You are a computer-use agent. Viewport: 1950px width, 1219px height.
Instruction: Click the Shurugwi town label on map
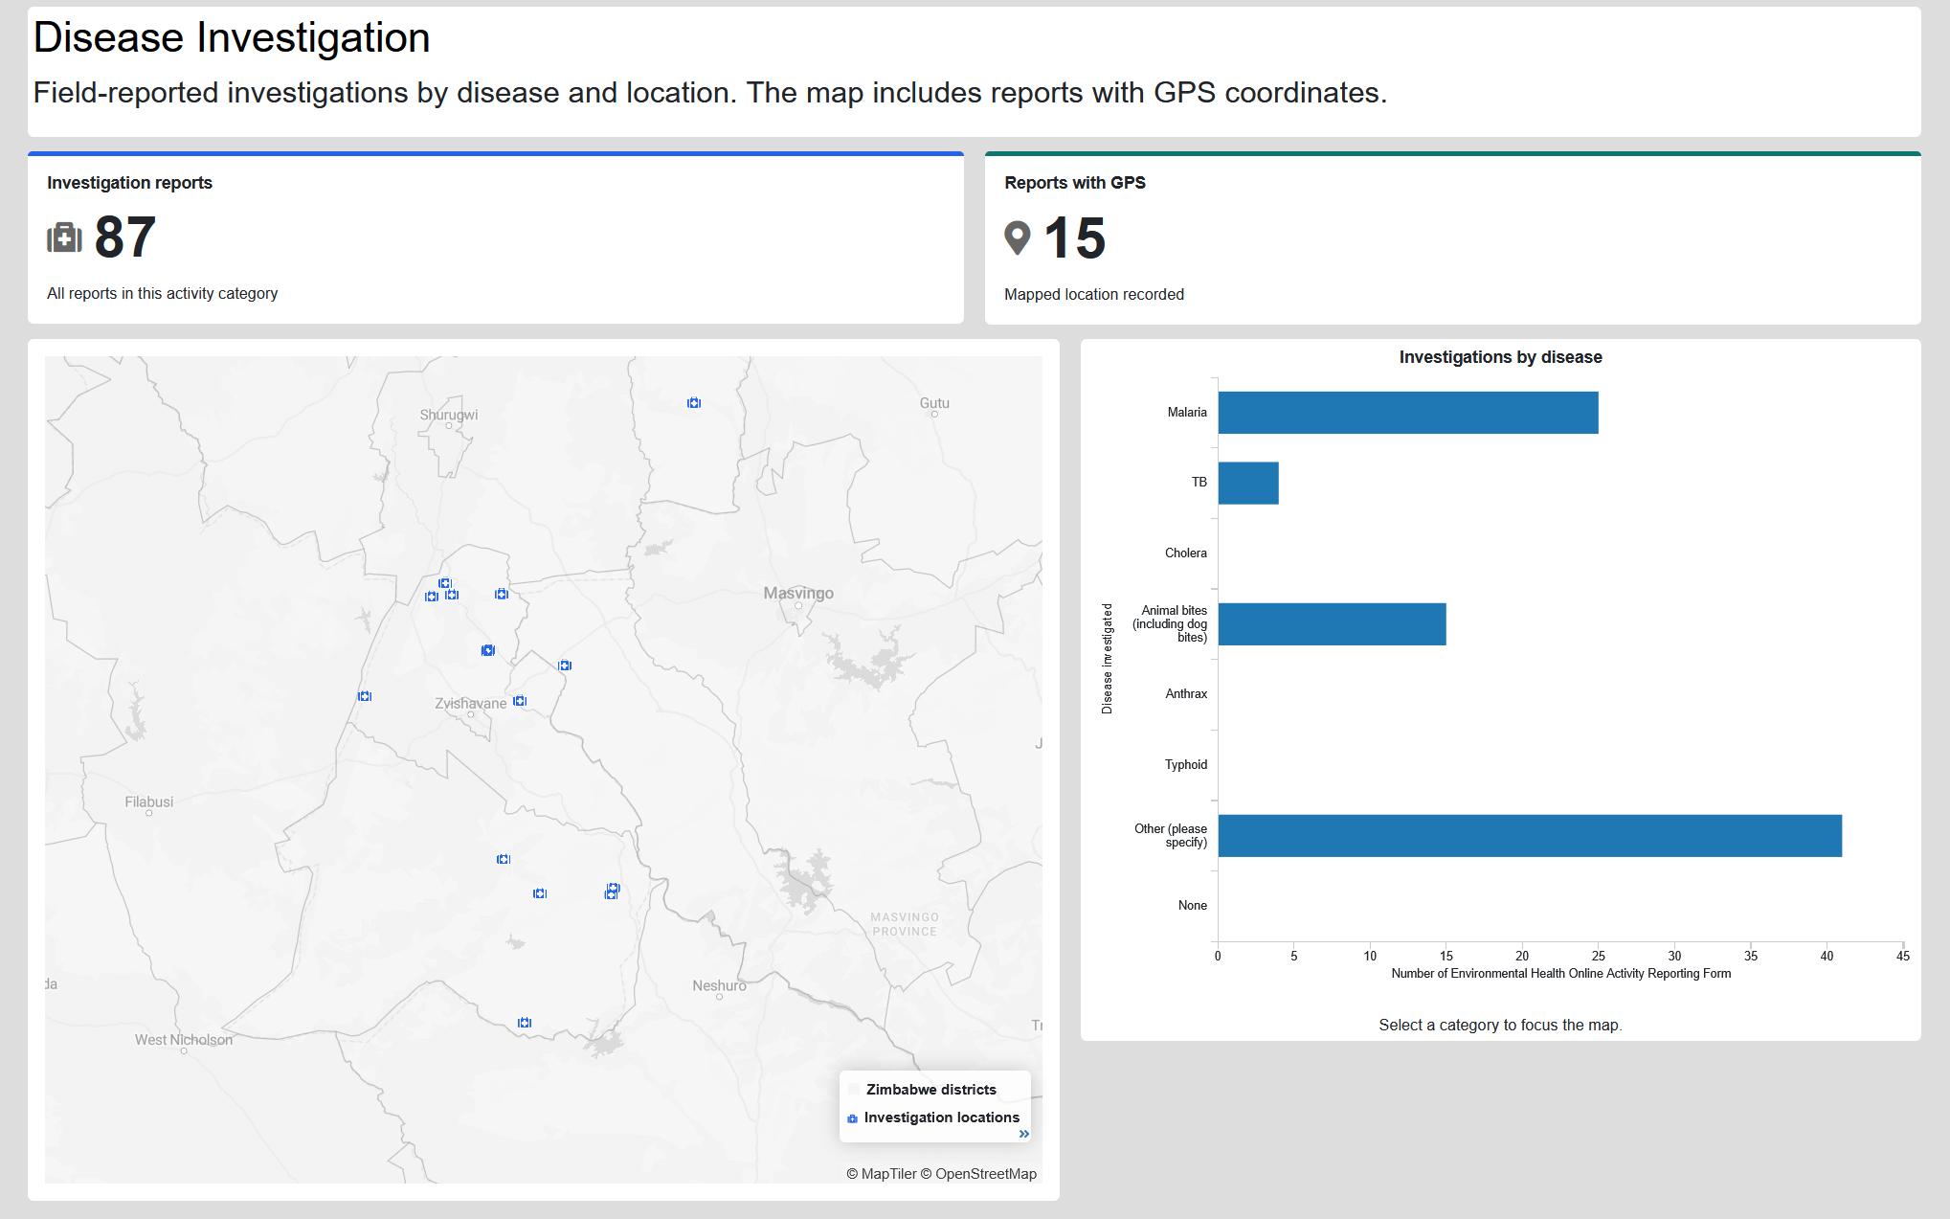pos(449,415)
